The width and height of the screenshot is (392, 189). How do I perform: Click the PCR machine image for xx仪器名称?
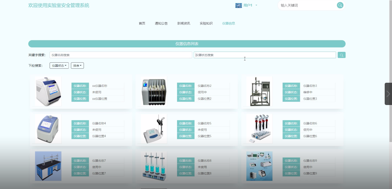pyautogui.click(x=47, y=91)
